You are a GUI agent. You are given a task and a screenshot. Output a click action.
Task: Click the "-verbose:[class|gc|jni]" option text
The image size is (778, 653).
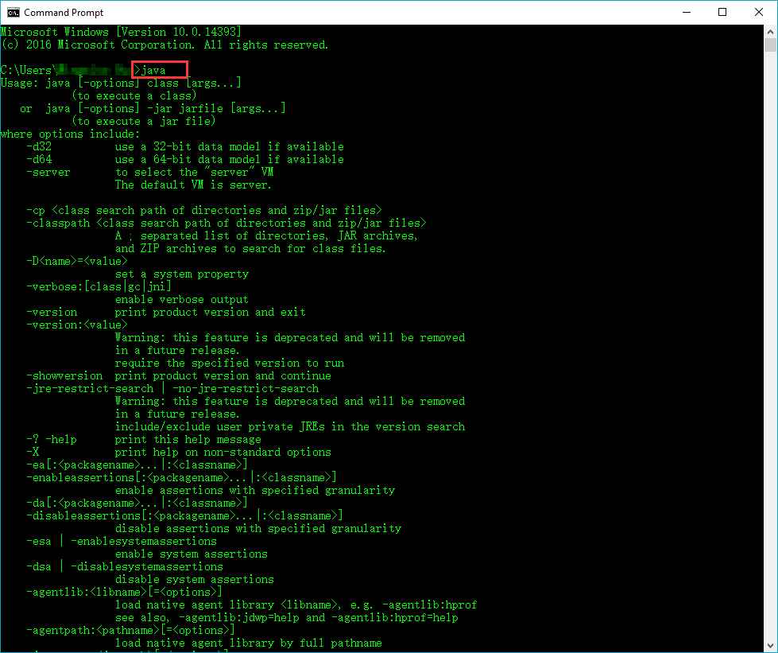click(99, 287)
